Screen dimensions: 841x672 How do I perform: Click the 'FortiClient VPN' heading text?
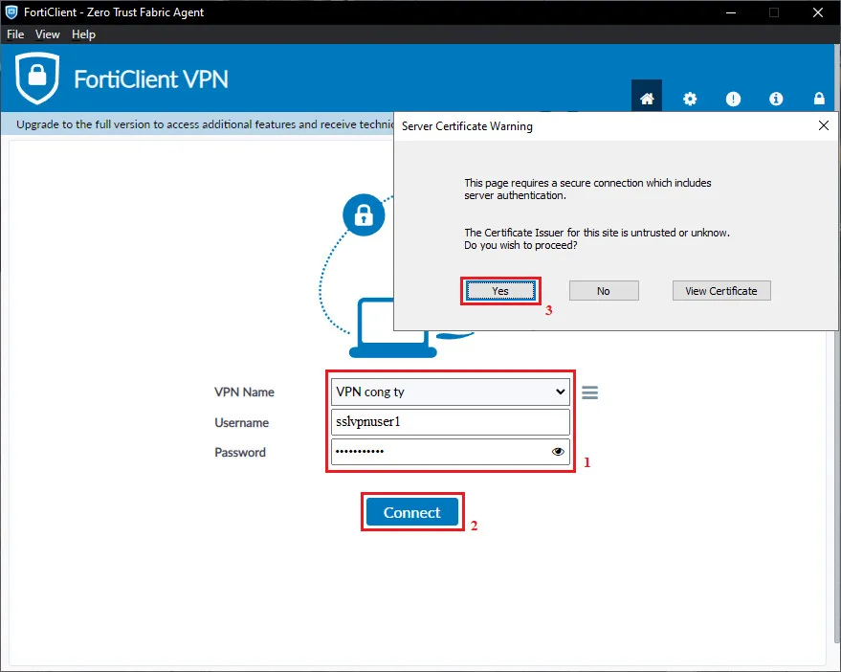[x=151, y=79]
